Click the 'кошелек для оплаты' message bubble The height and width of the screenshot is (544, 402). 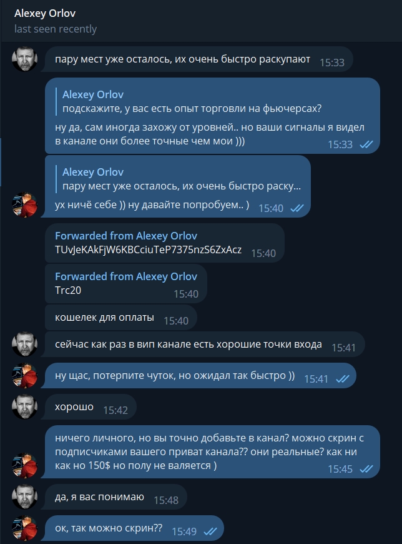tap(121, 318)
